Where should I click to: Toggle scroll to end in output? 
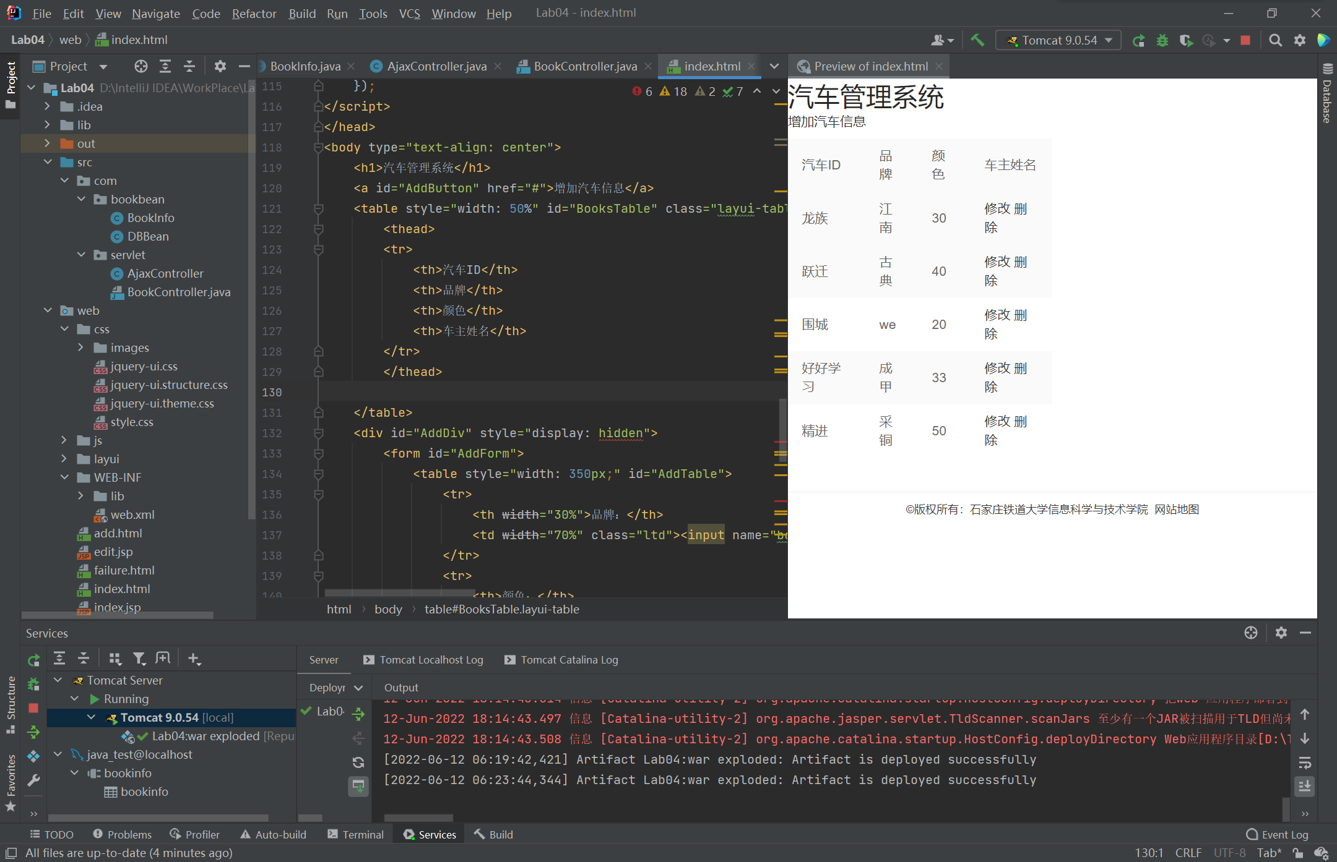tap(1305, 787)
